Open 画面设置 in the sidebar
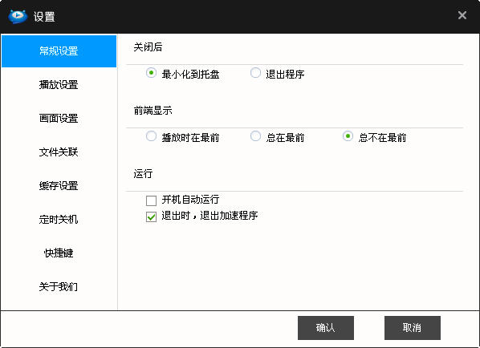Image resolution: width=480 pixels, height=348 pixels. pyautogui.click(x=59, y=119)
